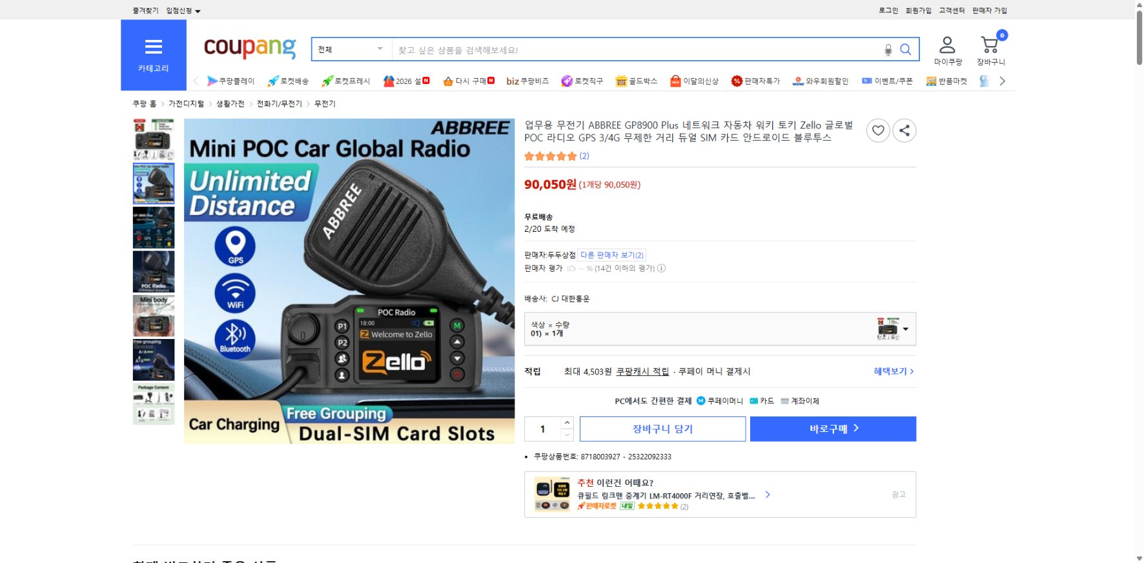Click 로그인 link

click(x=888, y=10)
